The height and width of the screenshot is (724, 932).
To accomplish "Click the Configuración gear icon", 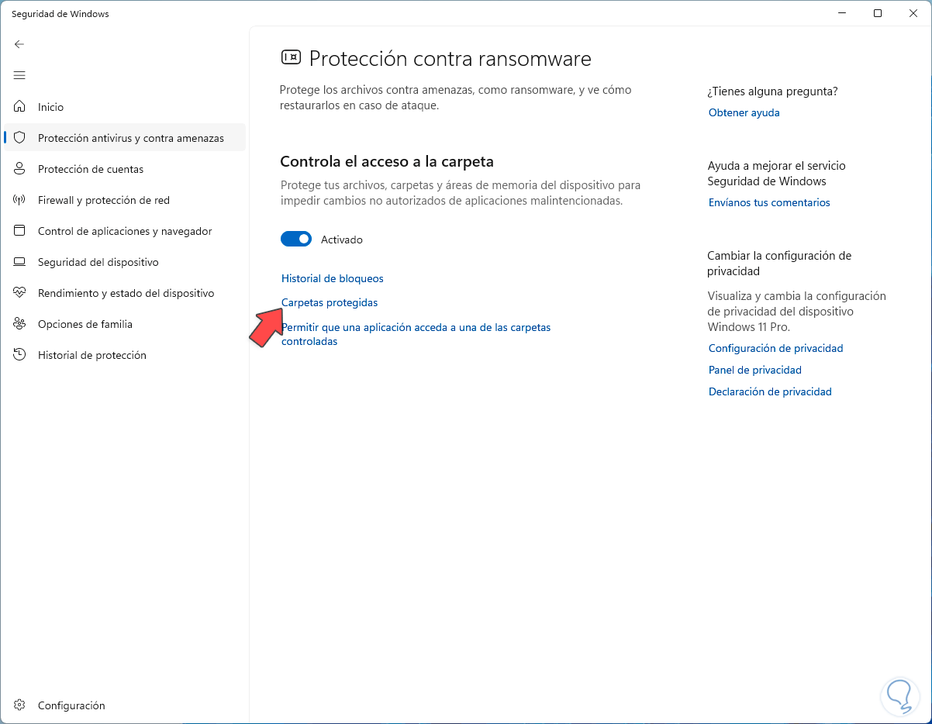I will click(20, 705).
